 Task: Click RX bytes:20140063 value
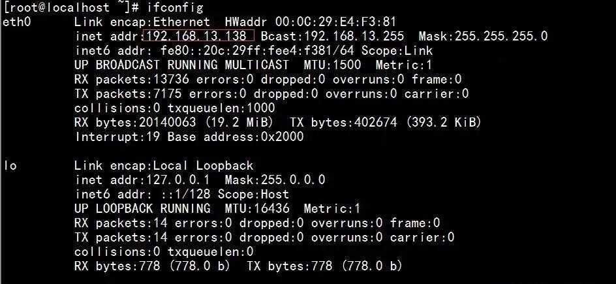pos(135,123)
